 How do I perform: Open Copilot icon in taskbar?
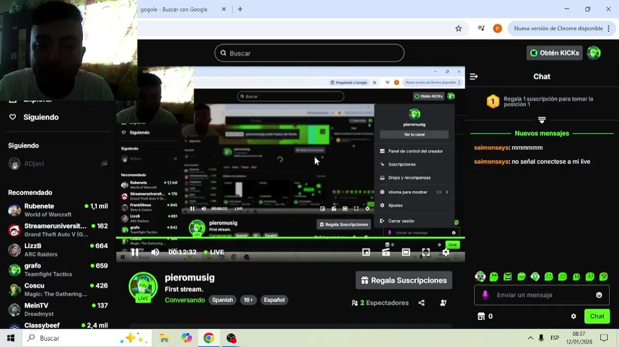(187, 338)
